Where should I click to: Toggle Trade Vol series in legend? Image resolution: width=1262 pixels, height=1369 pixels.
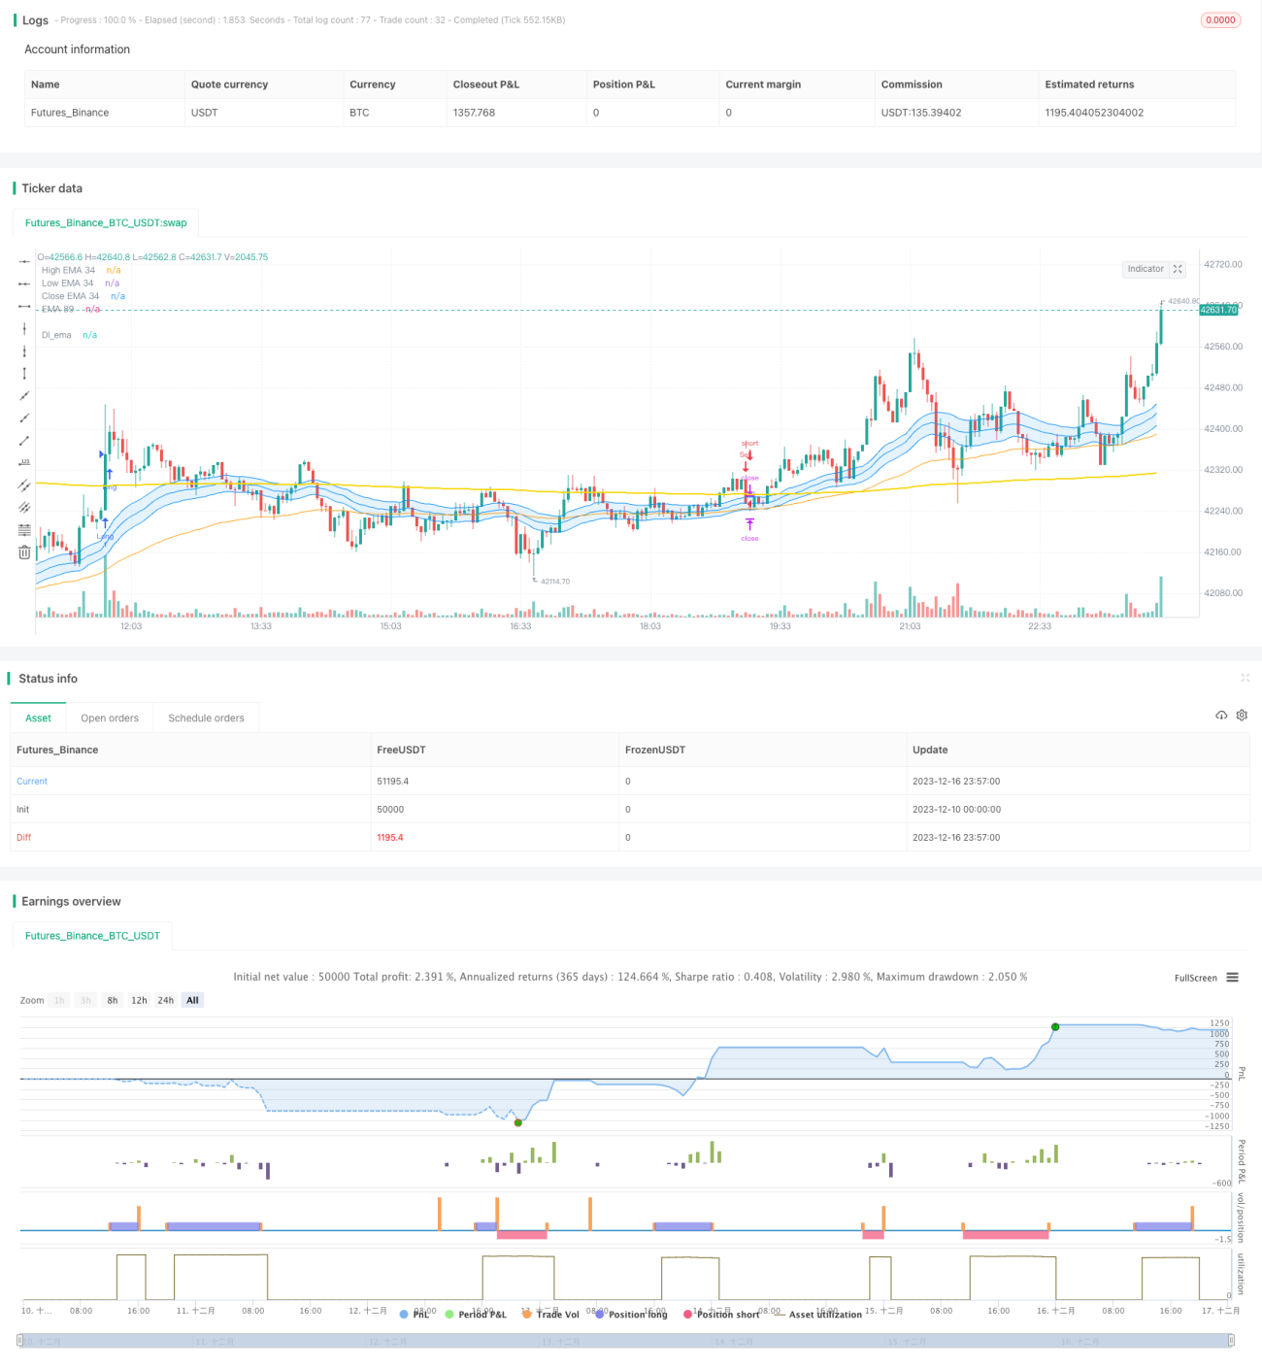coord(550,1314)
